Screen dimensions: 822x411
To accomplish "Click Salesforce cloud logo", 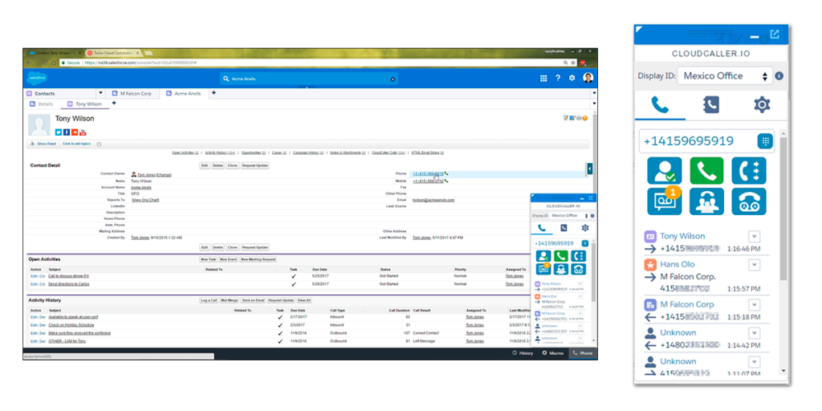I will (37, 78).
